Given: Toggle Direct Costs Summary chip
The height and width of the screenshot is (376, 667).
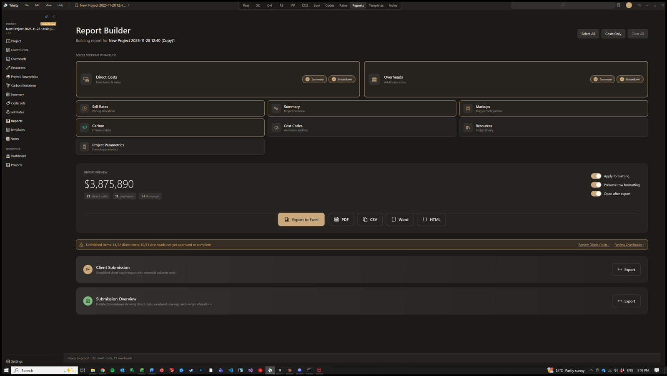Looking at the screenshot, I should 314,79.
